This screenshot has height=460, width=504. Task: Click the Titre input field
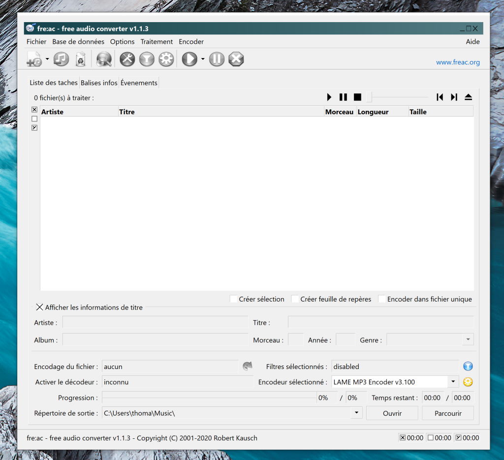pos(381,323)
